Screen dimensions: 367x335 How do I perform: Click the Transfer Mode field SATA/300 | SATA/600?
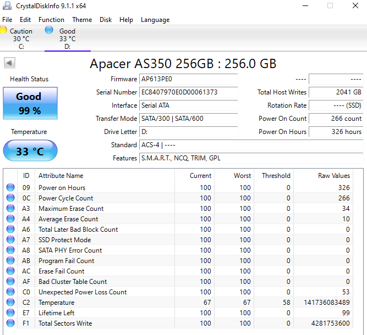[x=188, y=119]
